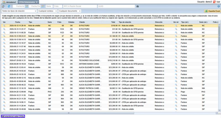Open related document for NM folio 31 row
This screenshot has height=118, width=221.
point(176,88)
